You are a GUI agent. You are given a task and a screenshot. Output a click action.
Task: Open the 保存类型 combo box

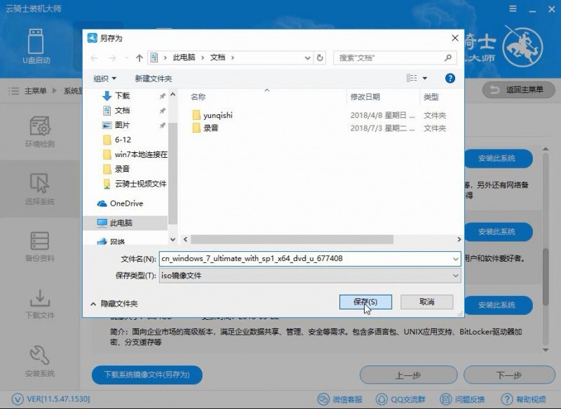pos(310,276)
